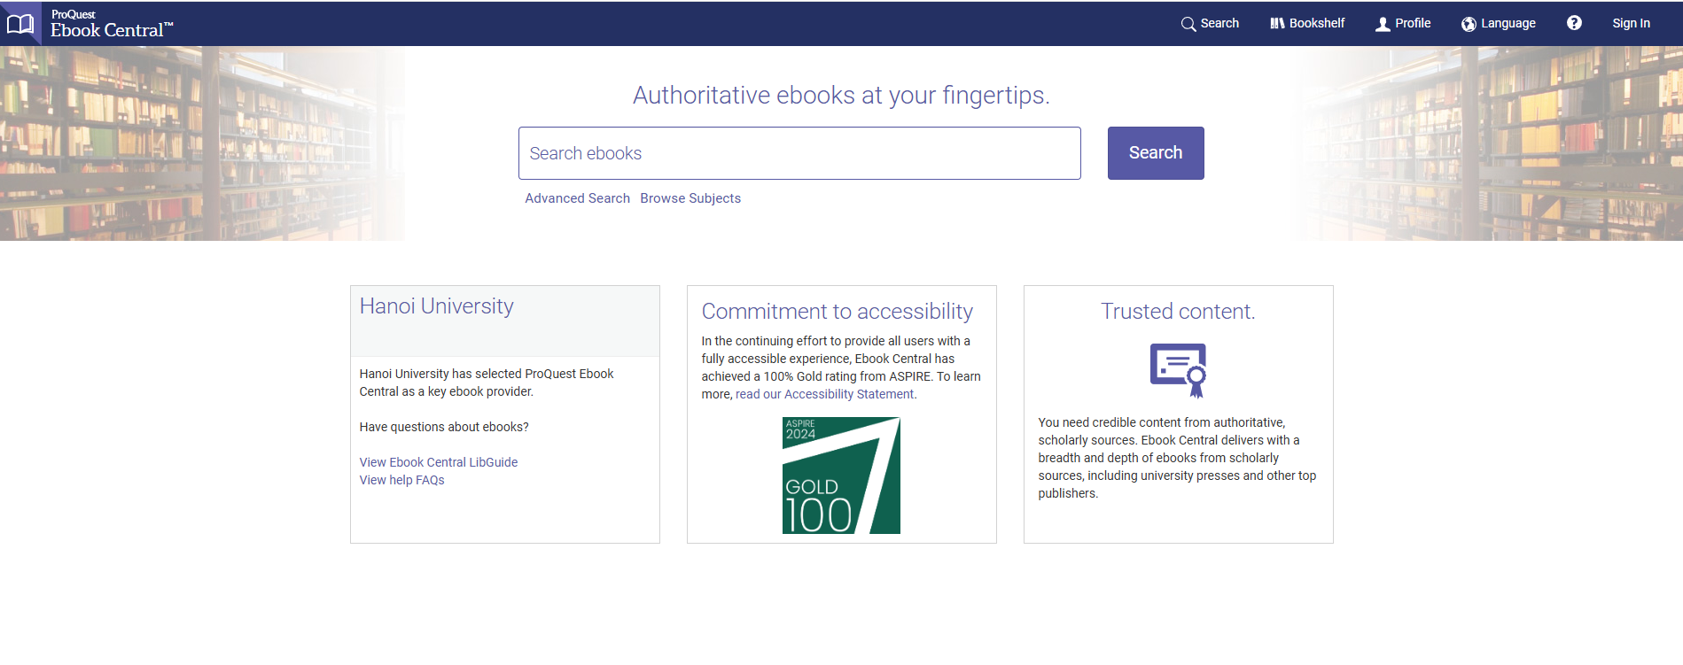Focus the Search ebooks input field
The width and height of the screenshot is (1683, 665).
799,153
